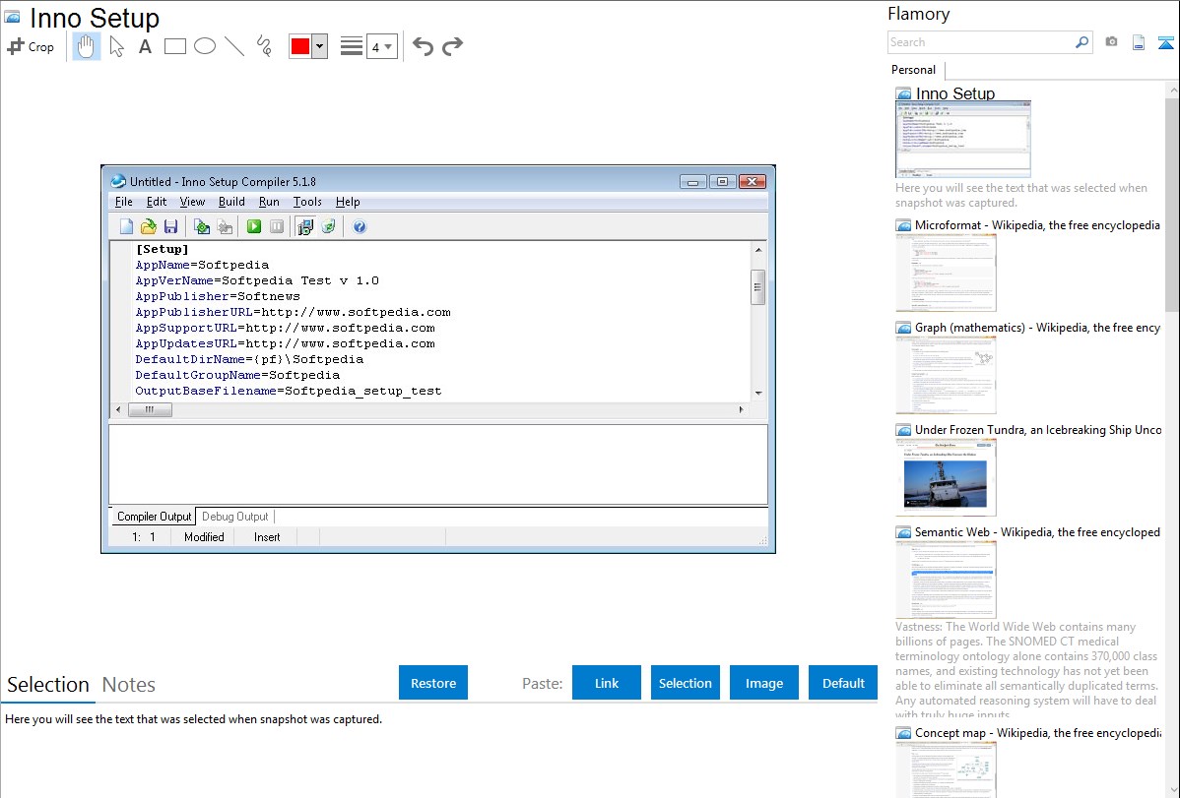Click the green Run icon

click(253, 226)
